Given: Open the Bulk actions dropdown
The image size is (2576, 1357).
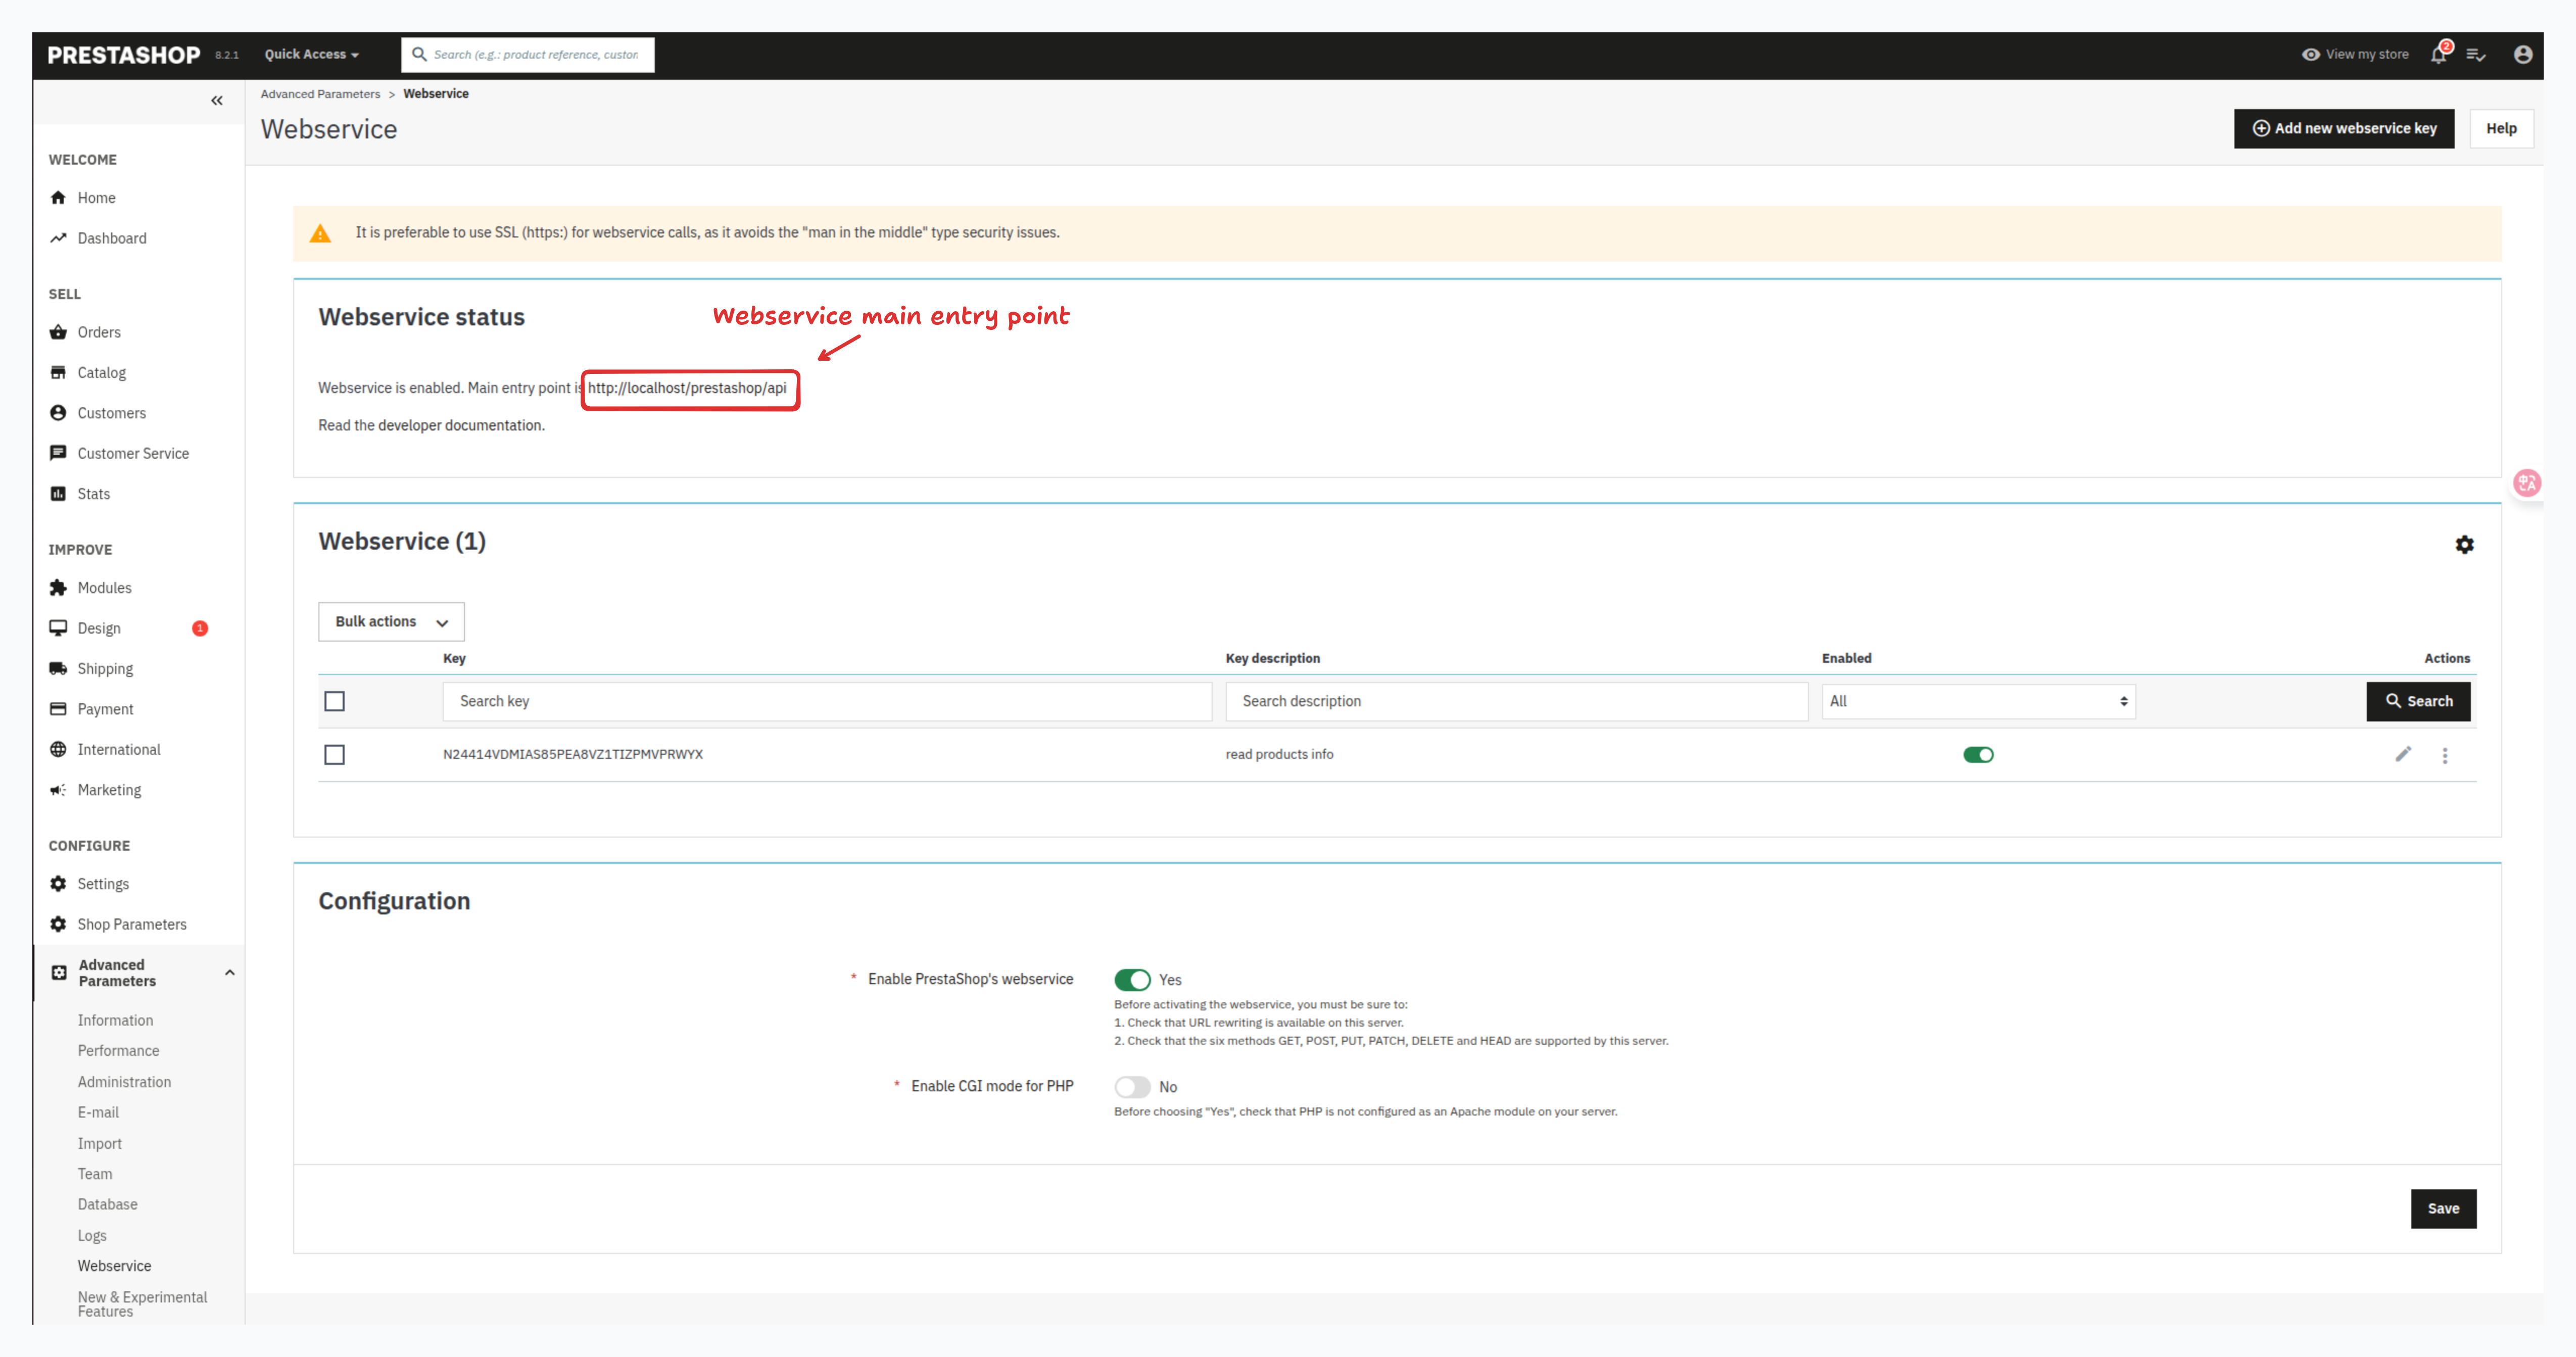Looking at the screenshot, I should [391, 622].
